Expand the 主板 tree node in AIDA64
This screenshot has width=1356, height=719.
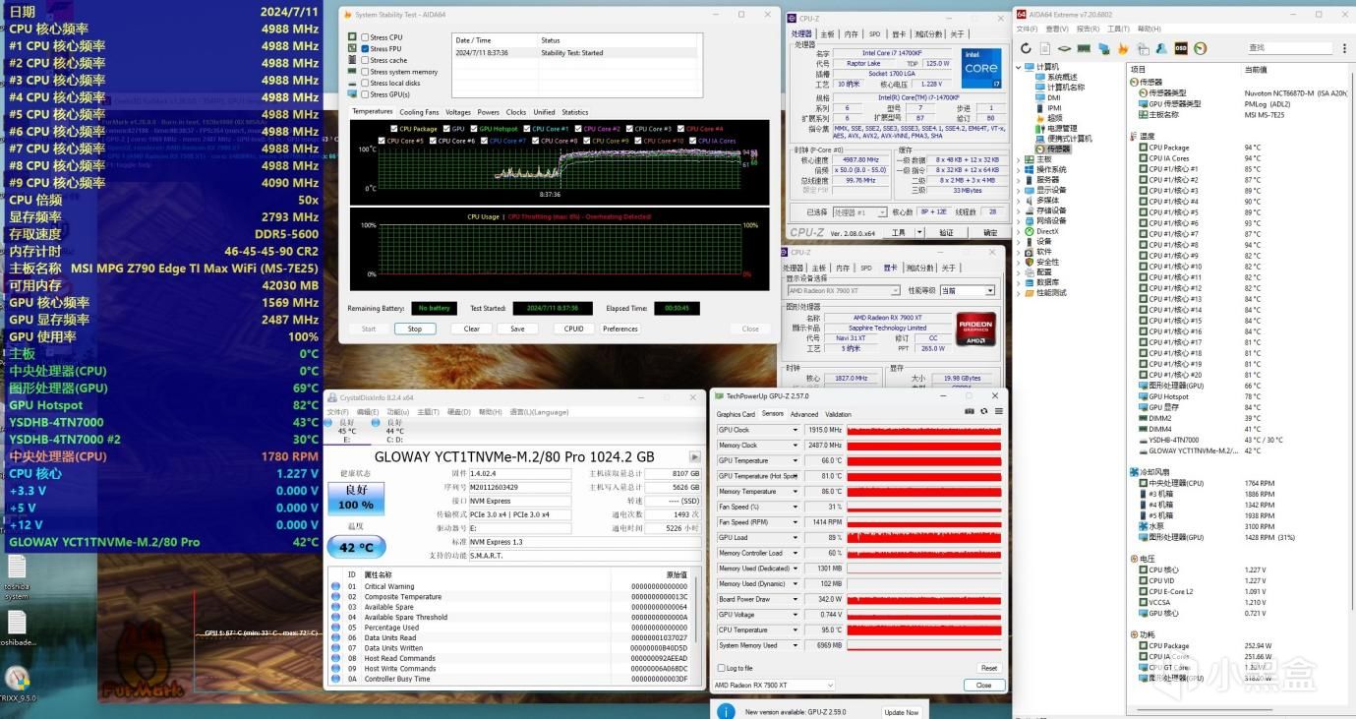(x=1020, y=159)
